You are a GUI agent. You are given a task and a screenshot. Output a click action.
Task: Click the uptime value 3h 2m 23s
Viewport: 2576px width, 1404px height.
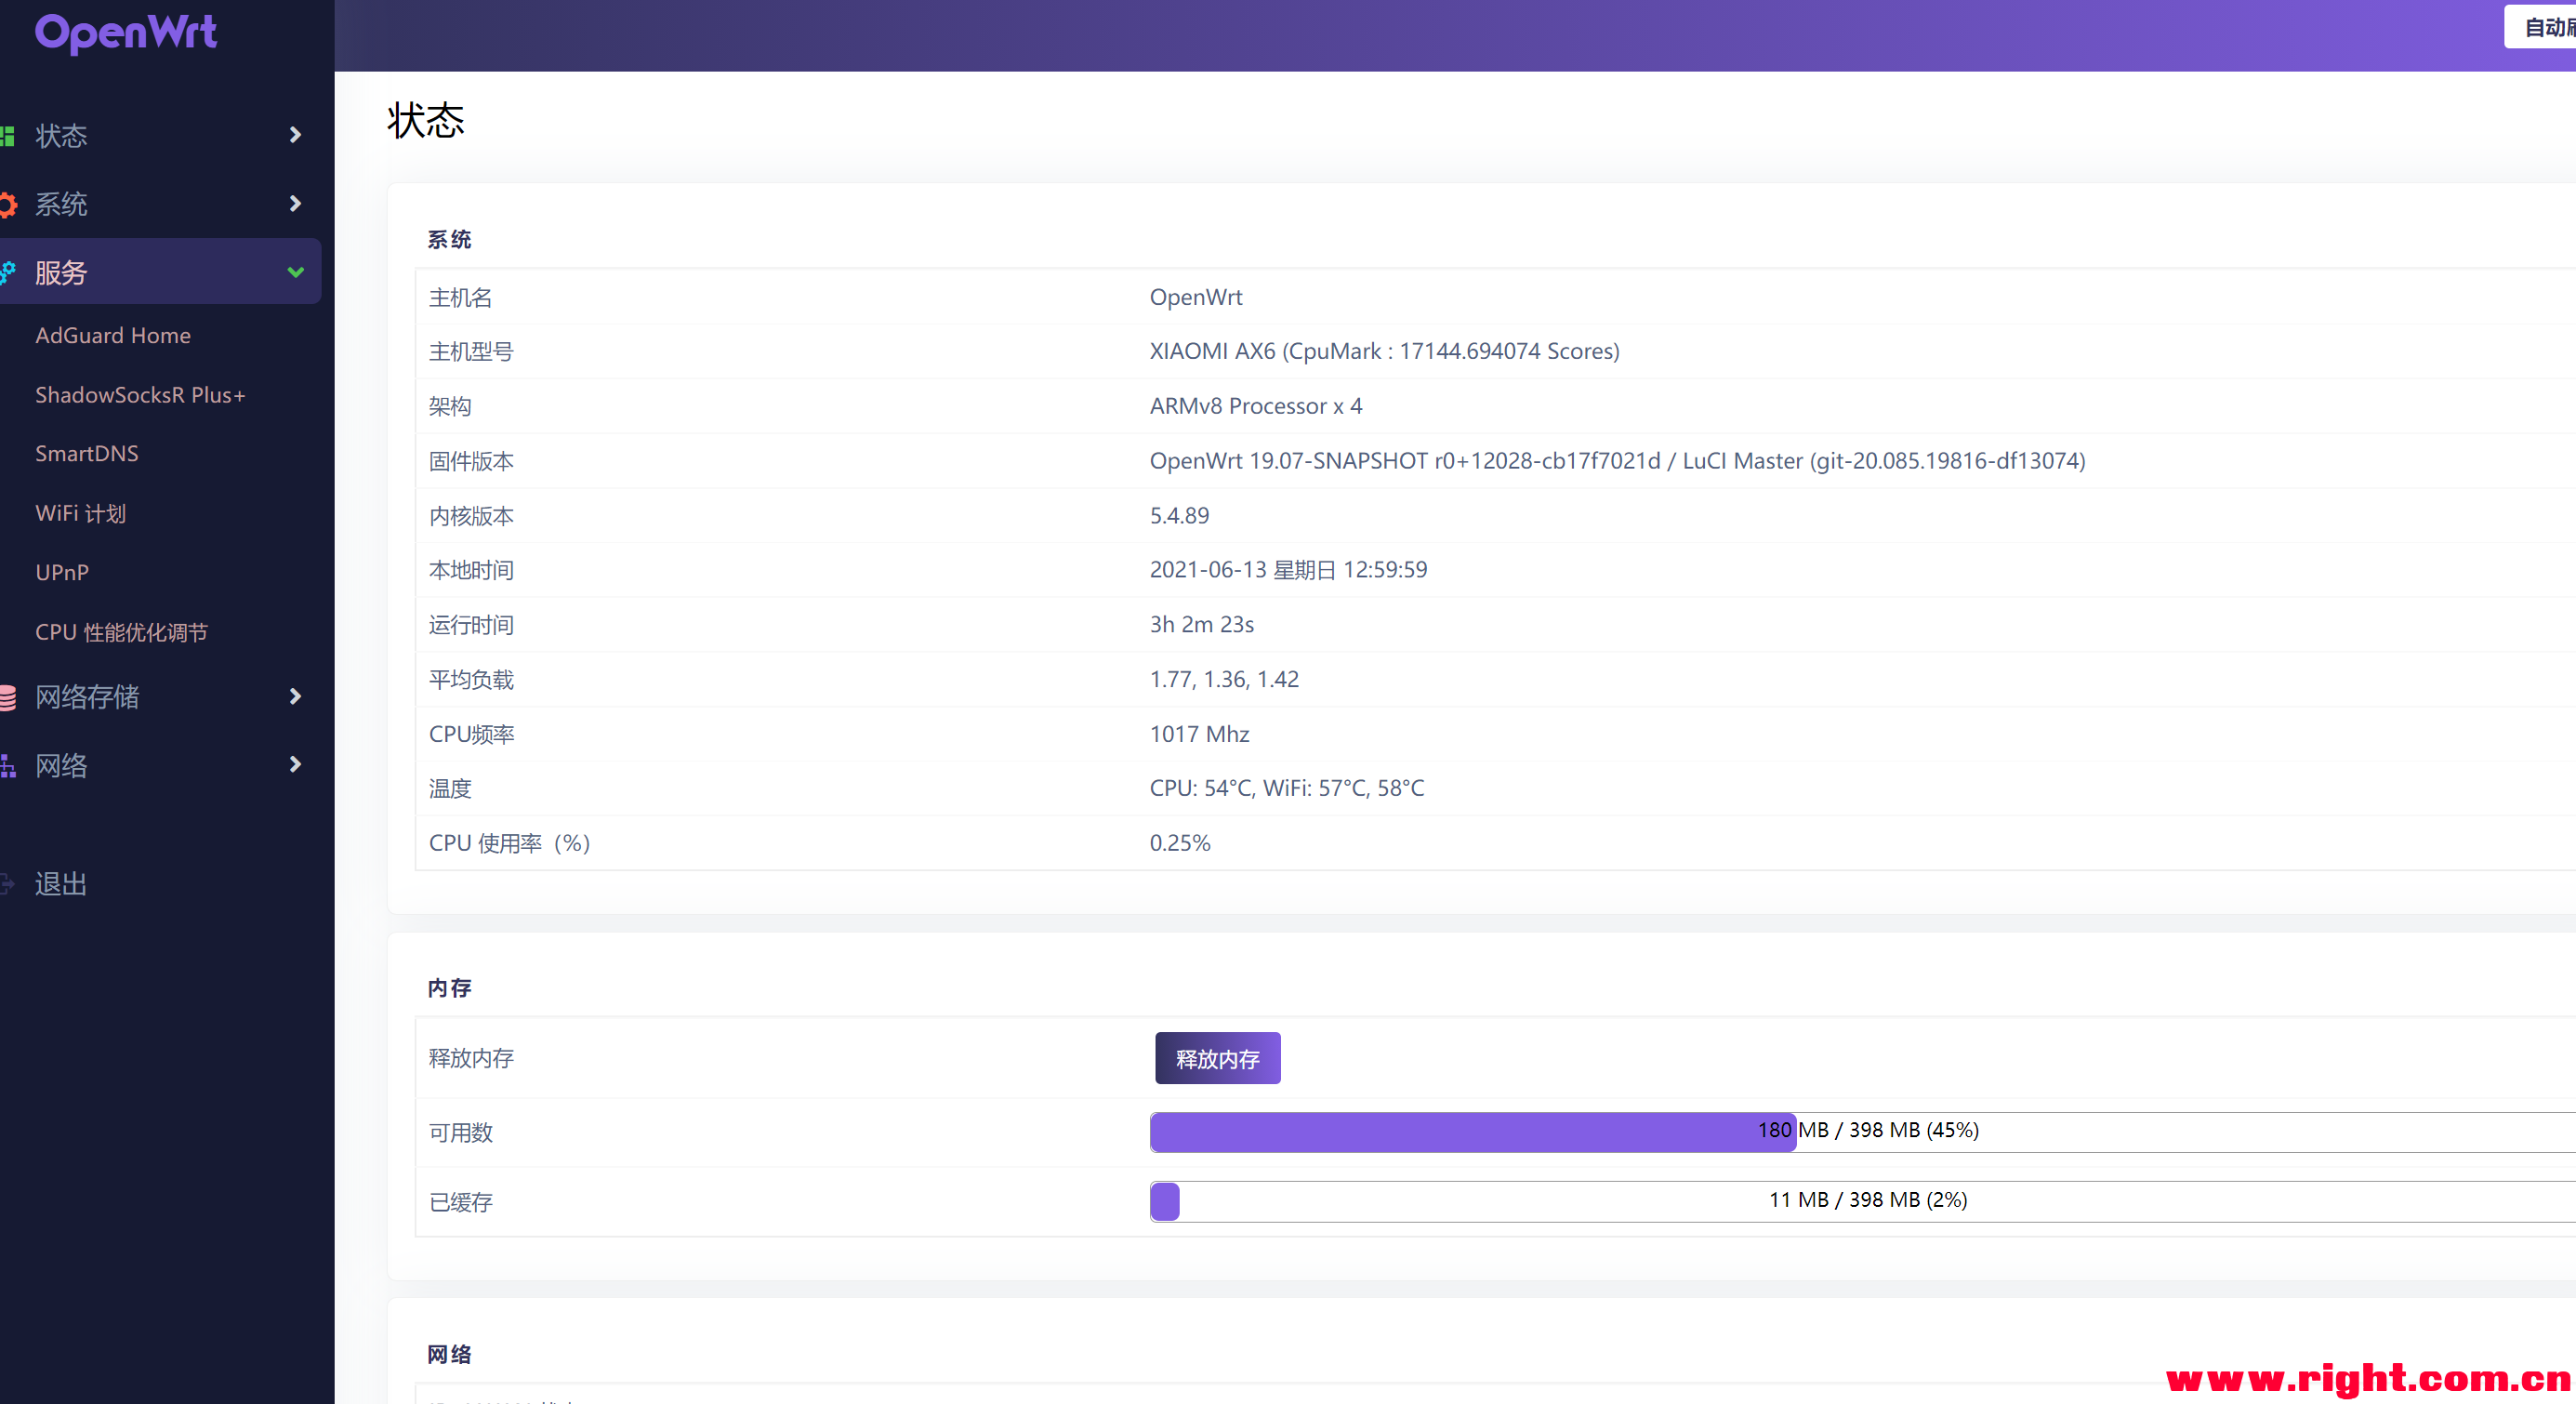coord(1202,625)
